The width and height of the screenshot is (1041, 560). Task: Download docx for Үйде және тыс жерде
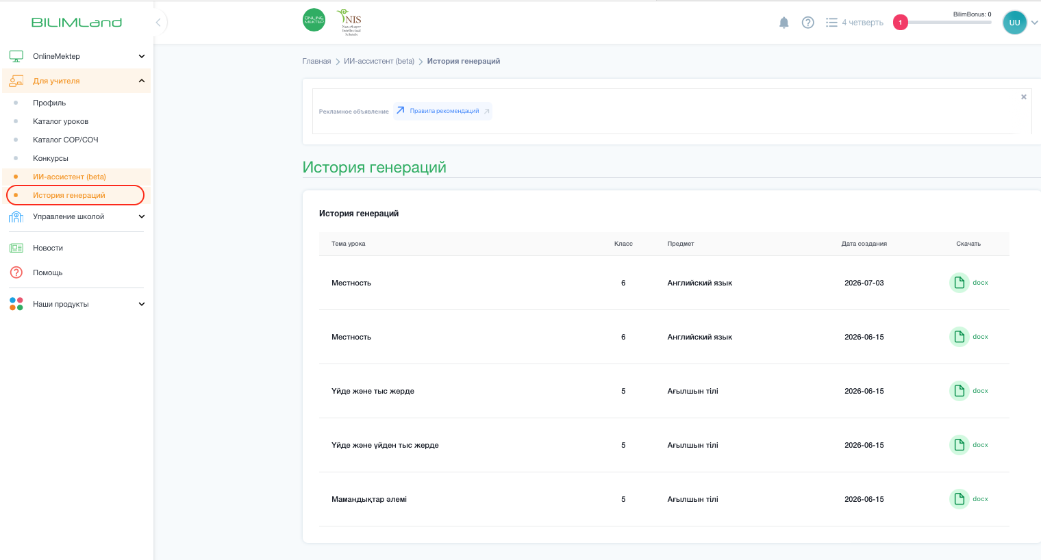click(969, 391)
